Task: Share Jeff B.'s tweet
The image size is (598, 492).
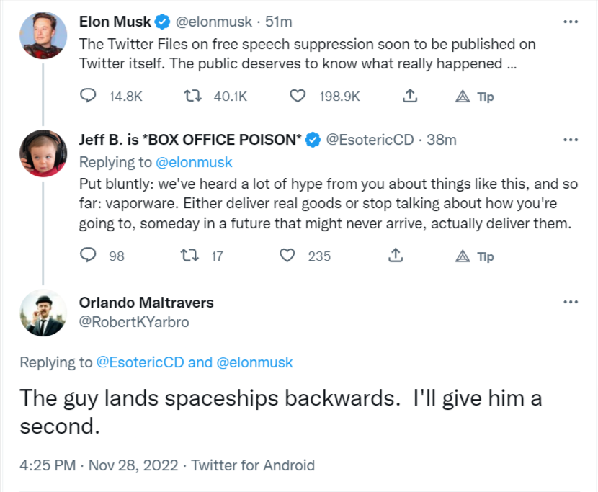Action: [x=395, y=256]
